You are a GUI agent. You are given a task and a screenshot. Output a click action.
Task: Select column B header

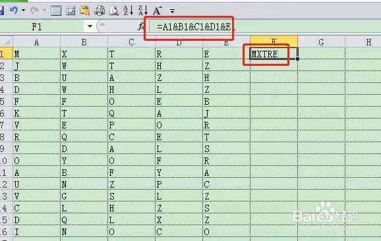pyautogui.click(x=84, y=41)
